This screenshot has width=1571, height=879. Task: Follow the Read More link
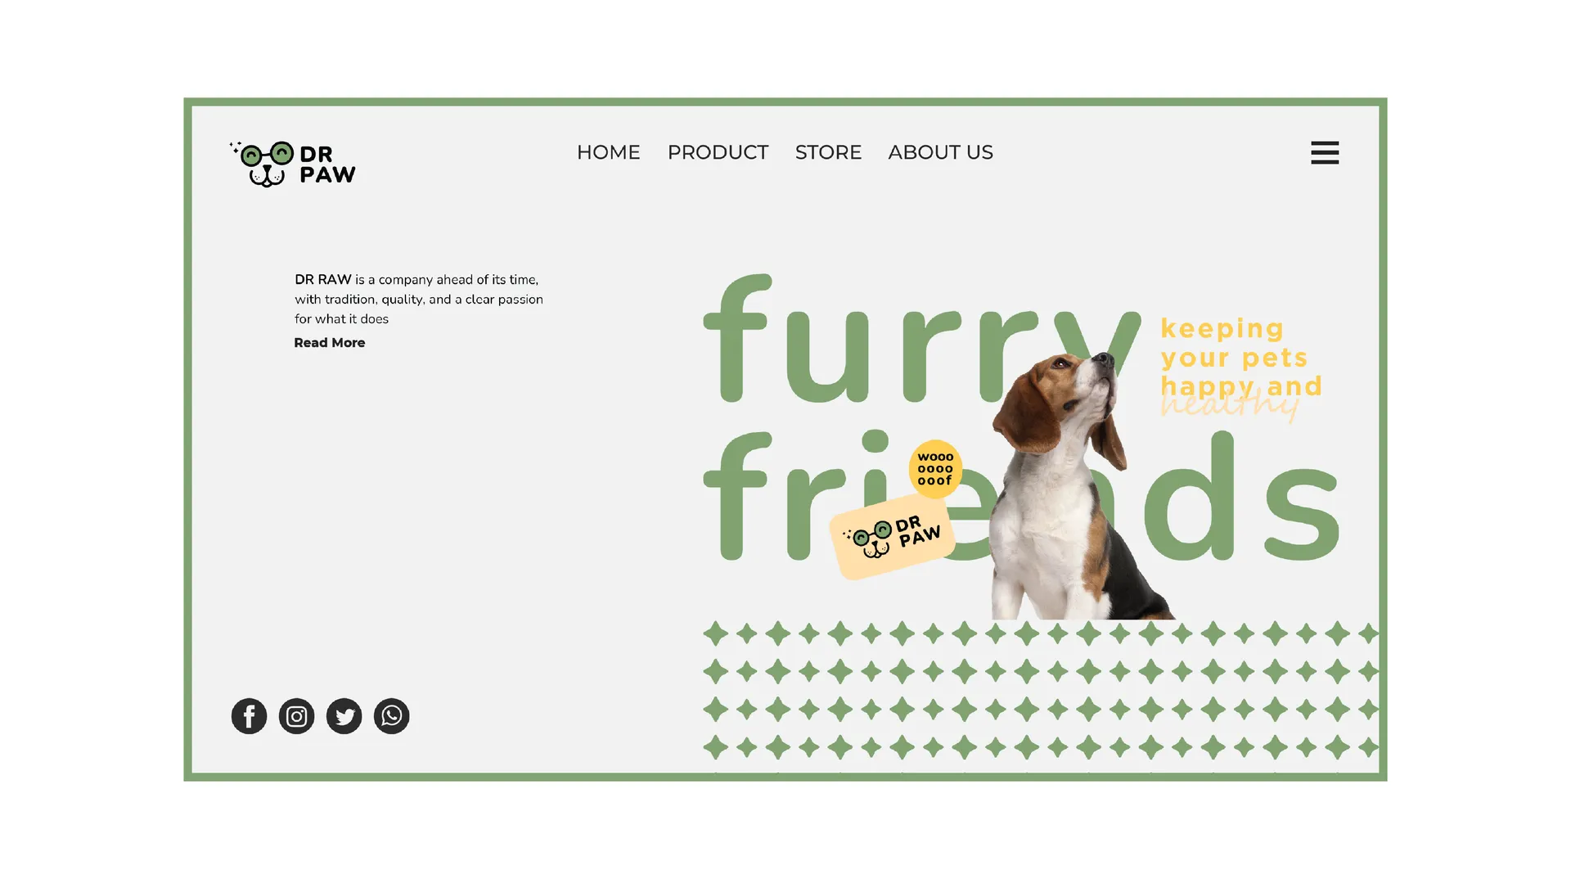coord(329,343)
